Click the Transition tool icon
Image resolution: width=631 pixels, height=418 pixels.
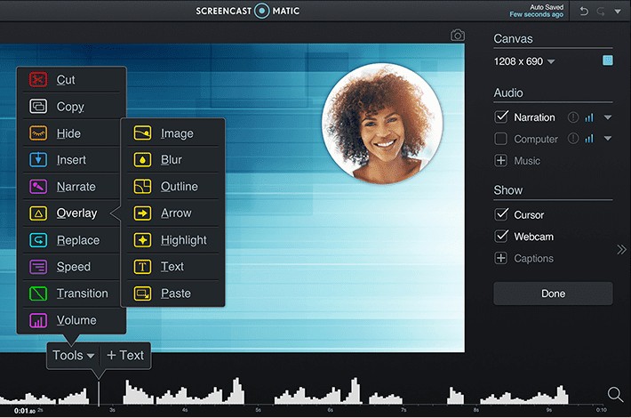(38, 293)
